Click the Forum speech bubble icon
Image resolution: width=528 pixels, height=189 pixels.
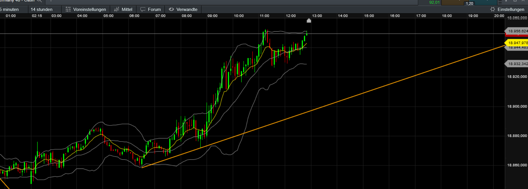[143, 9]
